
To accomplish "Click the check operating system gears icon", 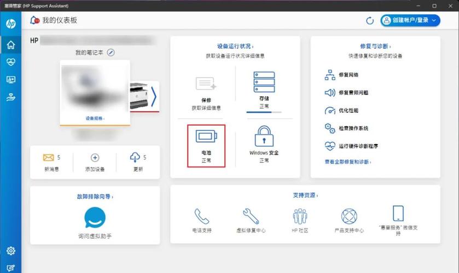I will (x=330, y=128).
